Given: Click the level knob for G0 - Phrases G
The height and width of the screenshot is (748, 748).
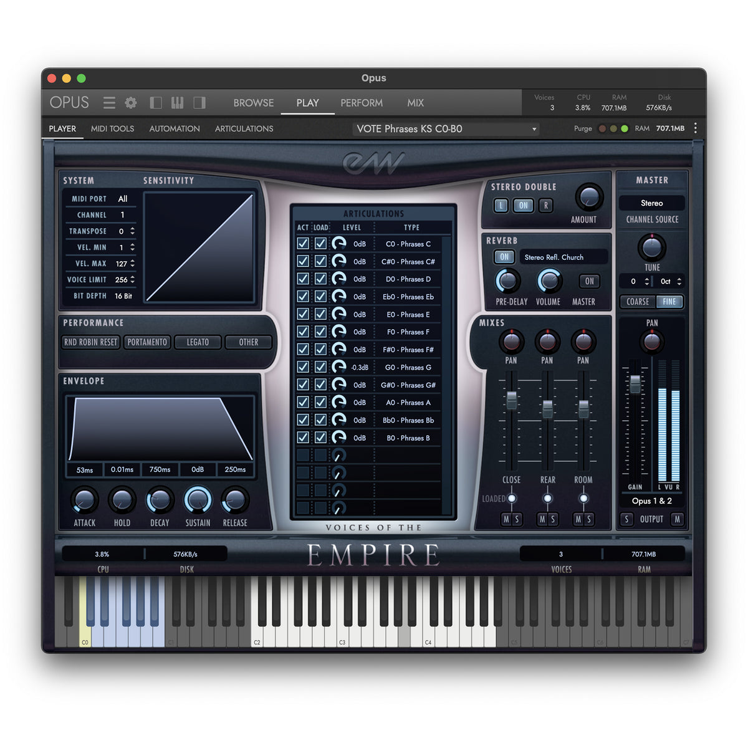Looking at the screenshot, I should 338,367.
